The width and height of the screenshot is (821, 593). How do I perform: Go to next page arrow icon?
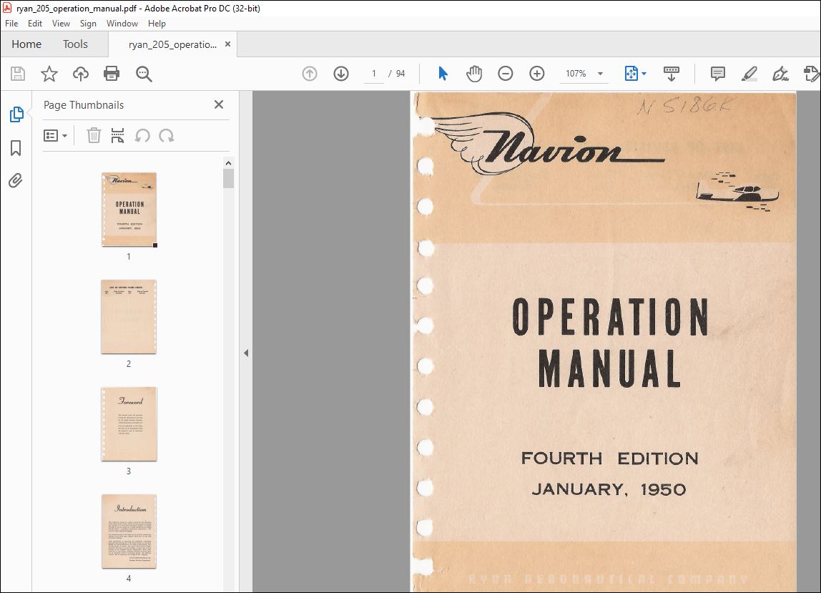point(341,74)
